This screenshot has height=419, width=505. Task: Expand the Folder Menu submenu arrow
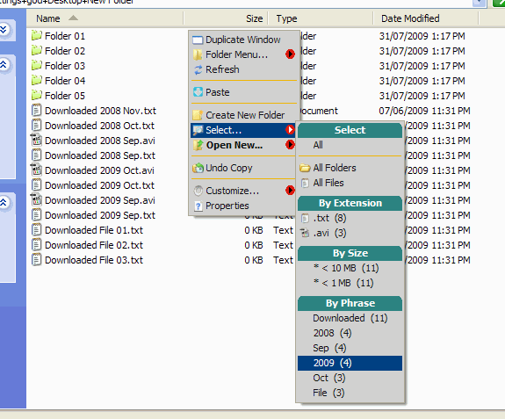(290, 54)
